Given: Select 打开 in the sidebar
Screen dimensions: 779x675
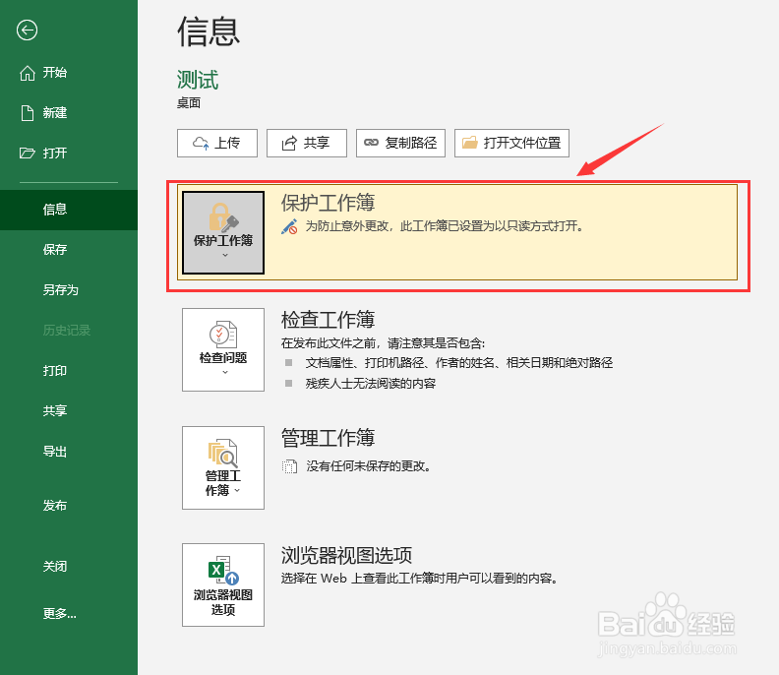Looking at the screenshot, I should click(69, 153).
